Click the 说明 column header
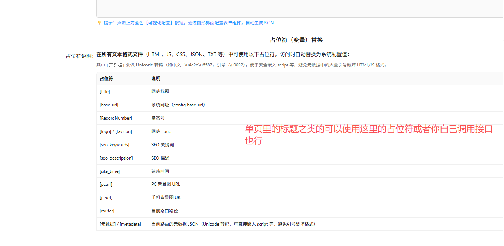Screen dimensions: 504x246 [x=156, y=79]
